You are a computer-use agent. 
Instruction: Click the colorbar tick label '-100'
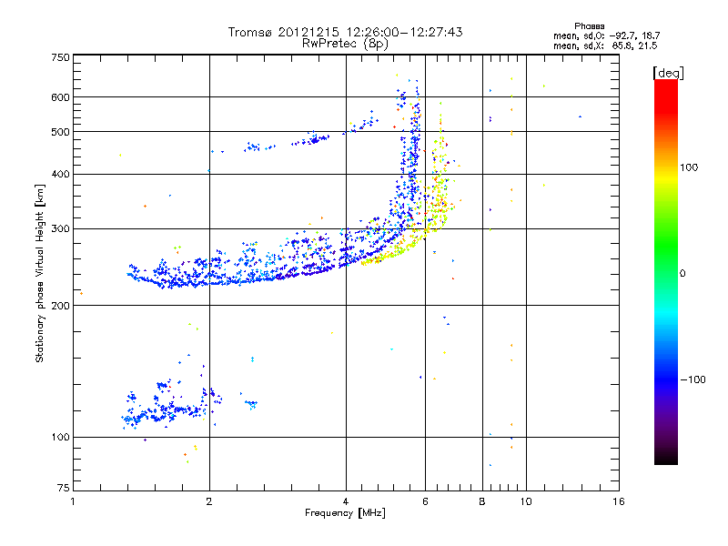click(693, 379)
